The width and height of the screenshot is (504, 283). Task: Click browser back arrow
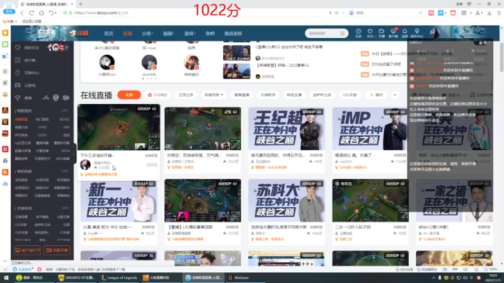click(x=22, y=13)
